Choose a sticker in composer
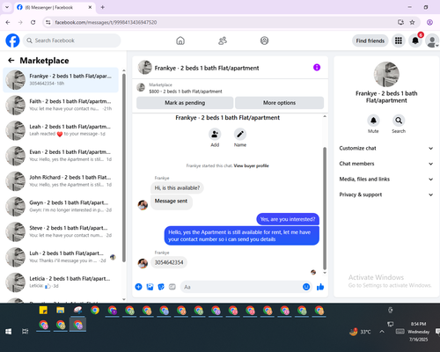The height and width of the screenshot is (352, 440). point(161,287)
